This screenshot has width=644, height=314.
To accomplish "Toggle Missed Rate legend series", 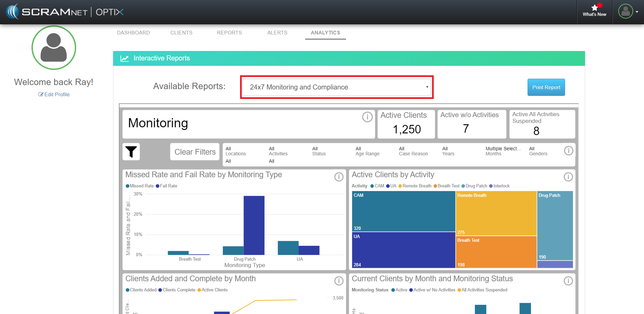I will (x=140, y=186).
